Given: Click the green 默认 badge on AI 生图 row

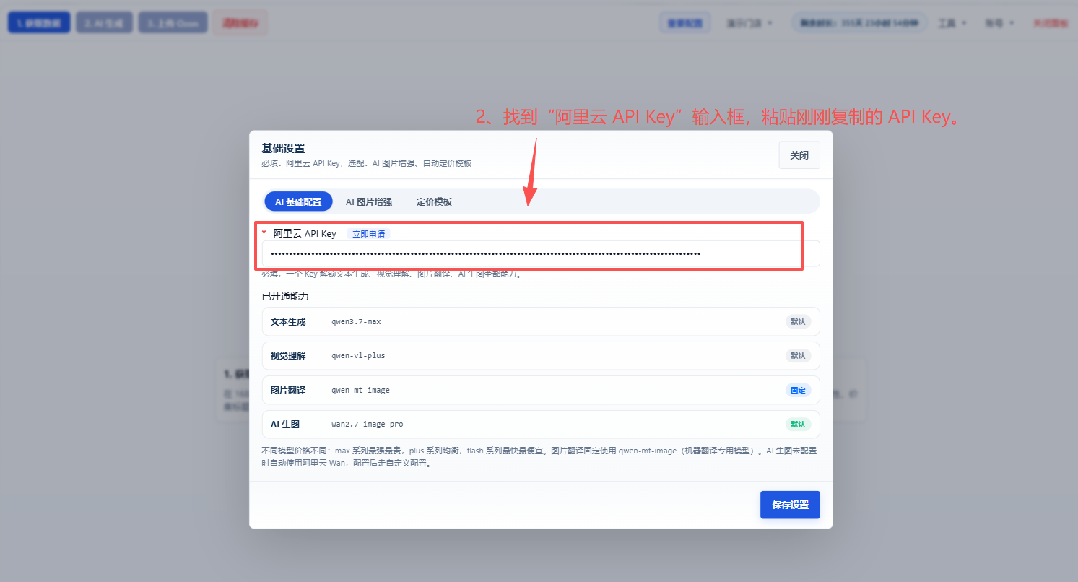Looking at the screenshot, I should tap(798, 424).
